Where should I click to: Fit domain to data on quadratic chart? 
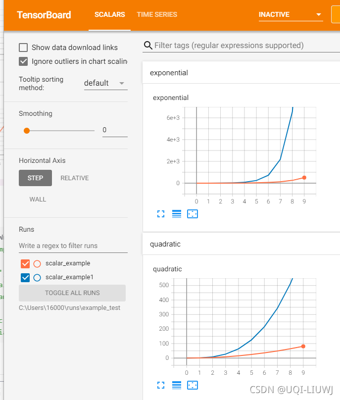click(x=193, y=385)
